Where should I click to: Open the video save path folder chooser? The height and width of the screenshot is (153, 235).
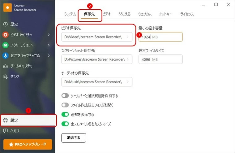pos(127,37)
